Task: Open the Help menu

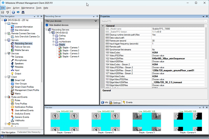Action: coord(46,8)
